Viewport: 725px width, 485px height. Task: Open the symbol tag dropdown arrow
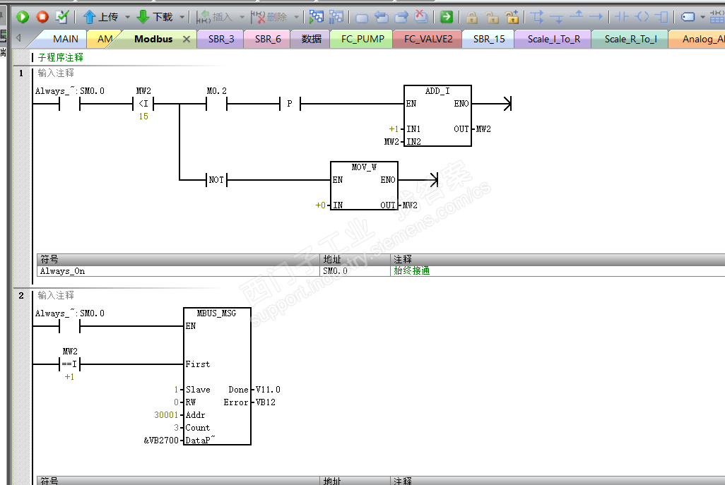(702, 17)
